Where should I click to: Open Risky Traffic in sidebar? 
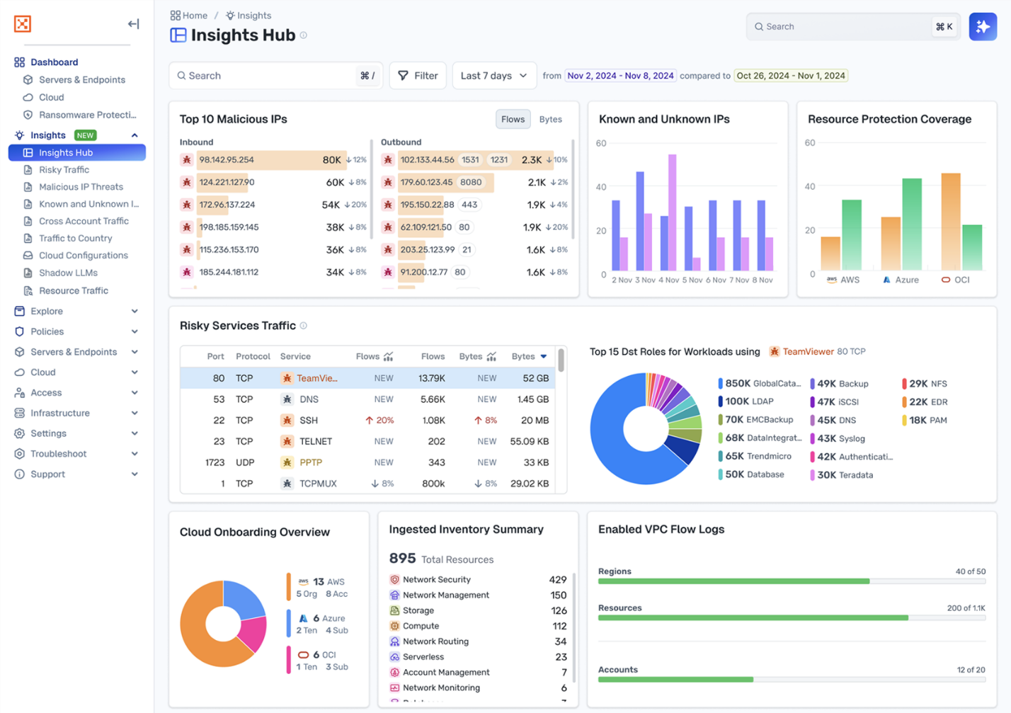pos(64,170)
